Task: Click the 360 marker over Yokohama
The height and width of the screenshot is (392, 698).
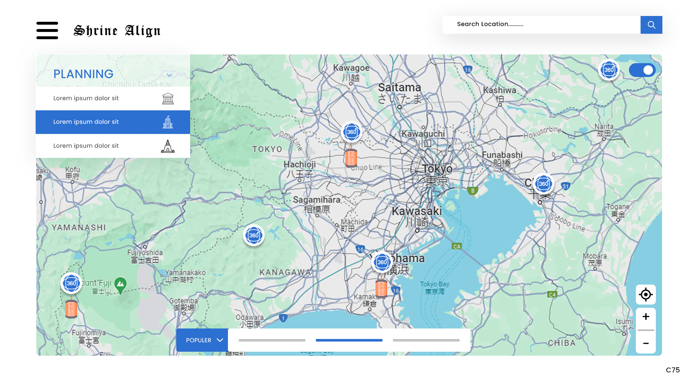Action: [x=382, y=262]
